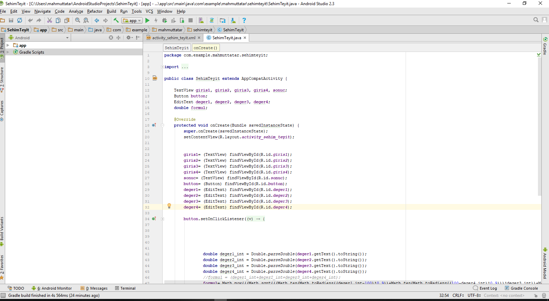Screen dimensions: 549x301
Task: Toggle fold of the setOnClickListener lambda
Action: 162,219
